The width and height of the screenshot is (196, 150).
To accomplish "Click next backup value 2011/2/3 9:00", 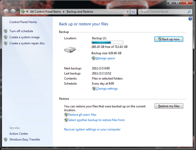I will [x=101, y=69].
